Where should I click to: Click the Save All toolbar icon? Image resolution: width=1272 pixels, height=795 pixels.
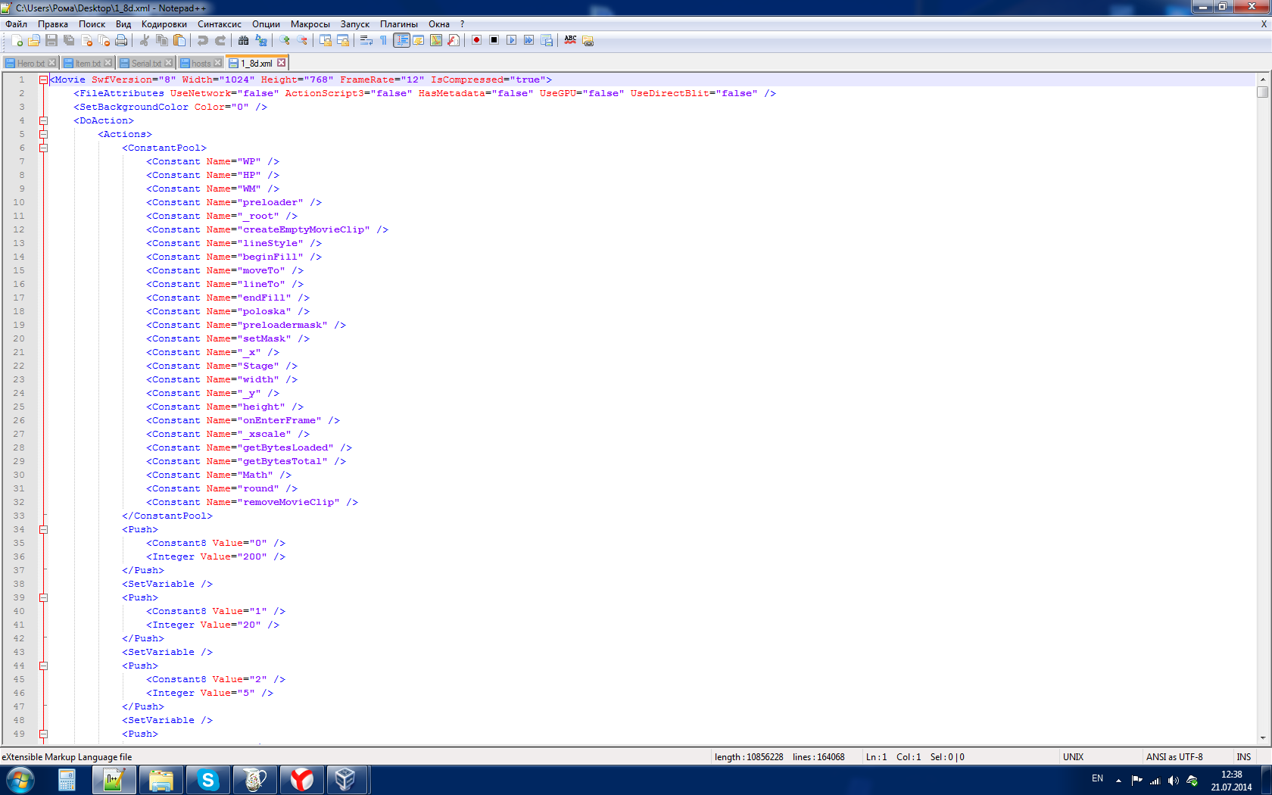click(69, 40)
